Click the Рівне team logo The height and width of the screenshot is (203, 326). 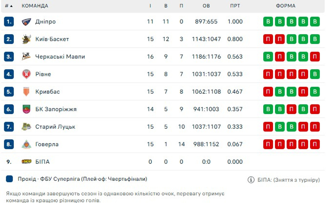tap(26, 74)
